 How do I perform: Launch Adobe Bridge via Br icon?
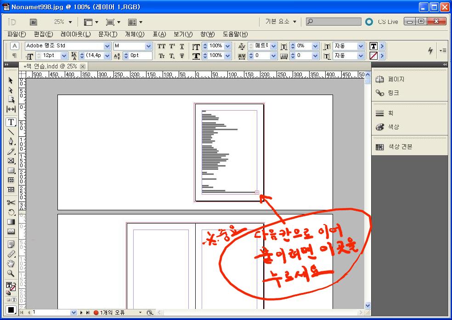tap(34, 22)
